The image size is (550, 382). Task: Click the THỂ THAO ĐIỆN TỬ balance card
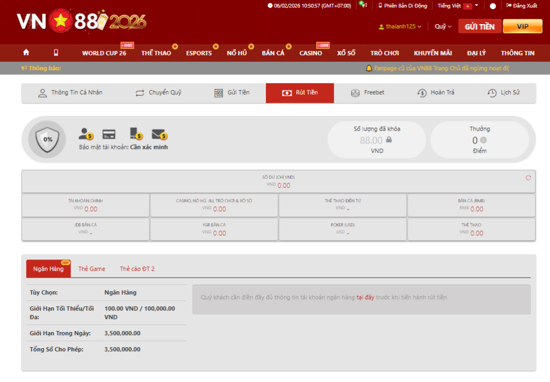click(343, 205)
